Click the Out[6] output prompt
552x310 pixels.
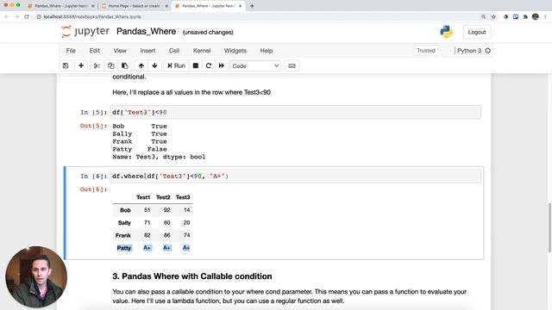coord(93,189)
